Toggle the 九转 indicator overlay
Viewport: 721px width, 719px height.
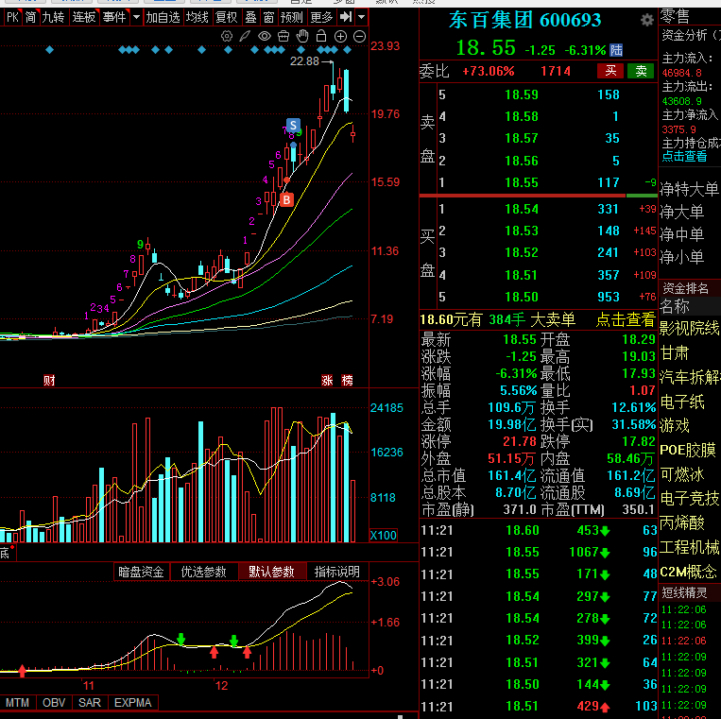coord(53,17)
